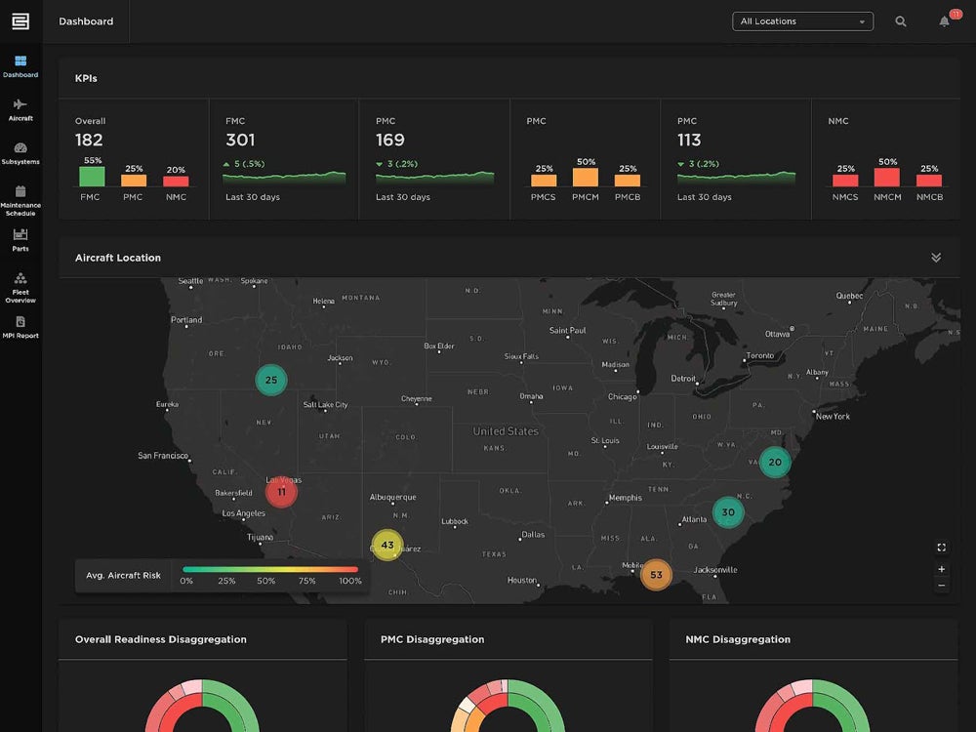Image resolution: width=976 pixels, height=732 pixels.
Task: Click the NMCB 25% bar
Action: pos(929,181)
